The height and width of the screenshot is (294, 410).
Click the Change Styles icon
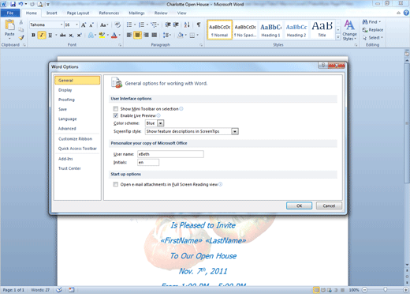(x=349, y=30)
